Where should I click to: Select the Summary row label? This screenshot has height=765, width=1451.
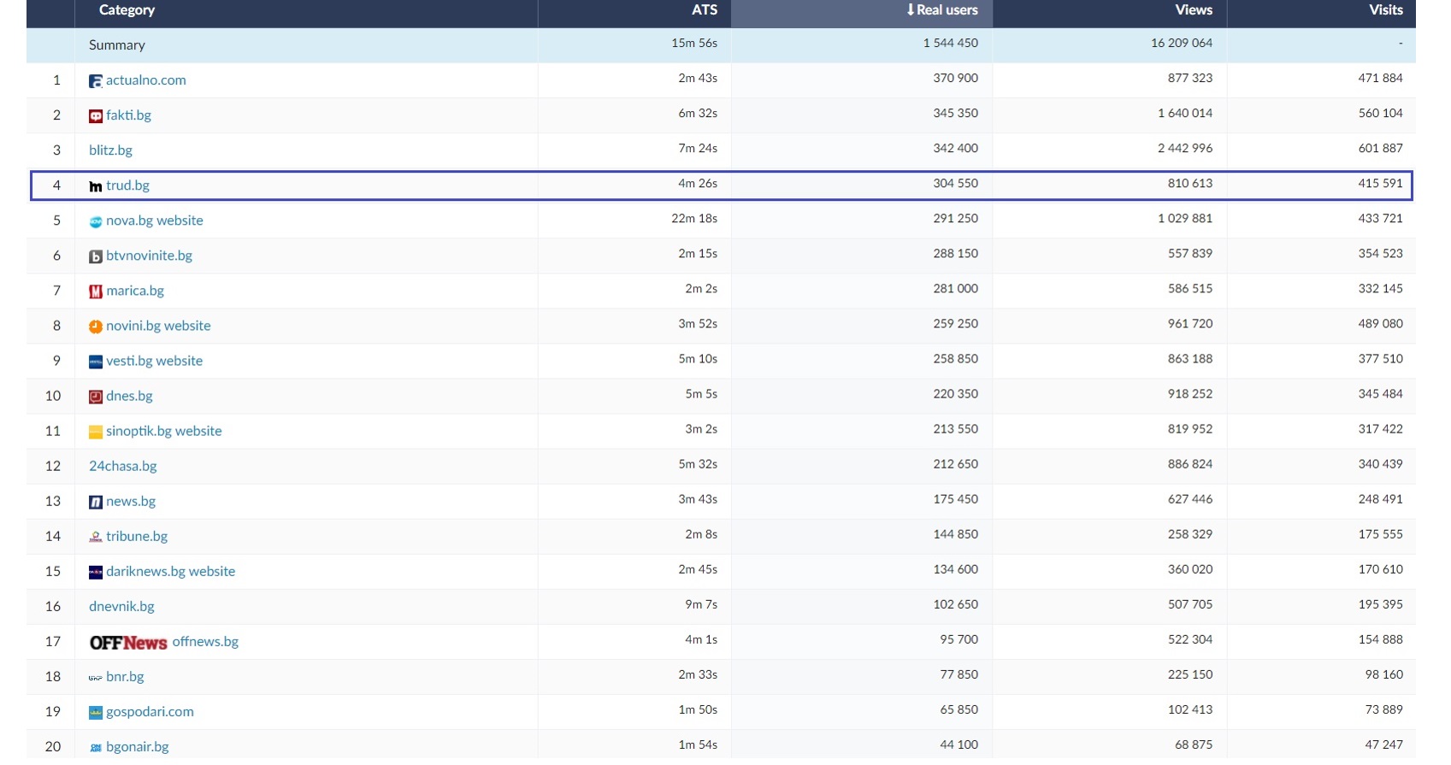[117, 45]
